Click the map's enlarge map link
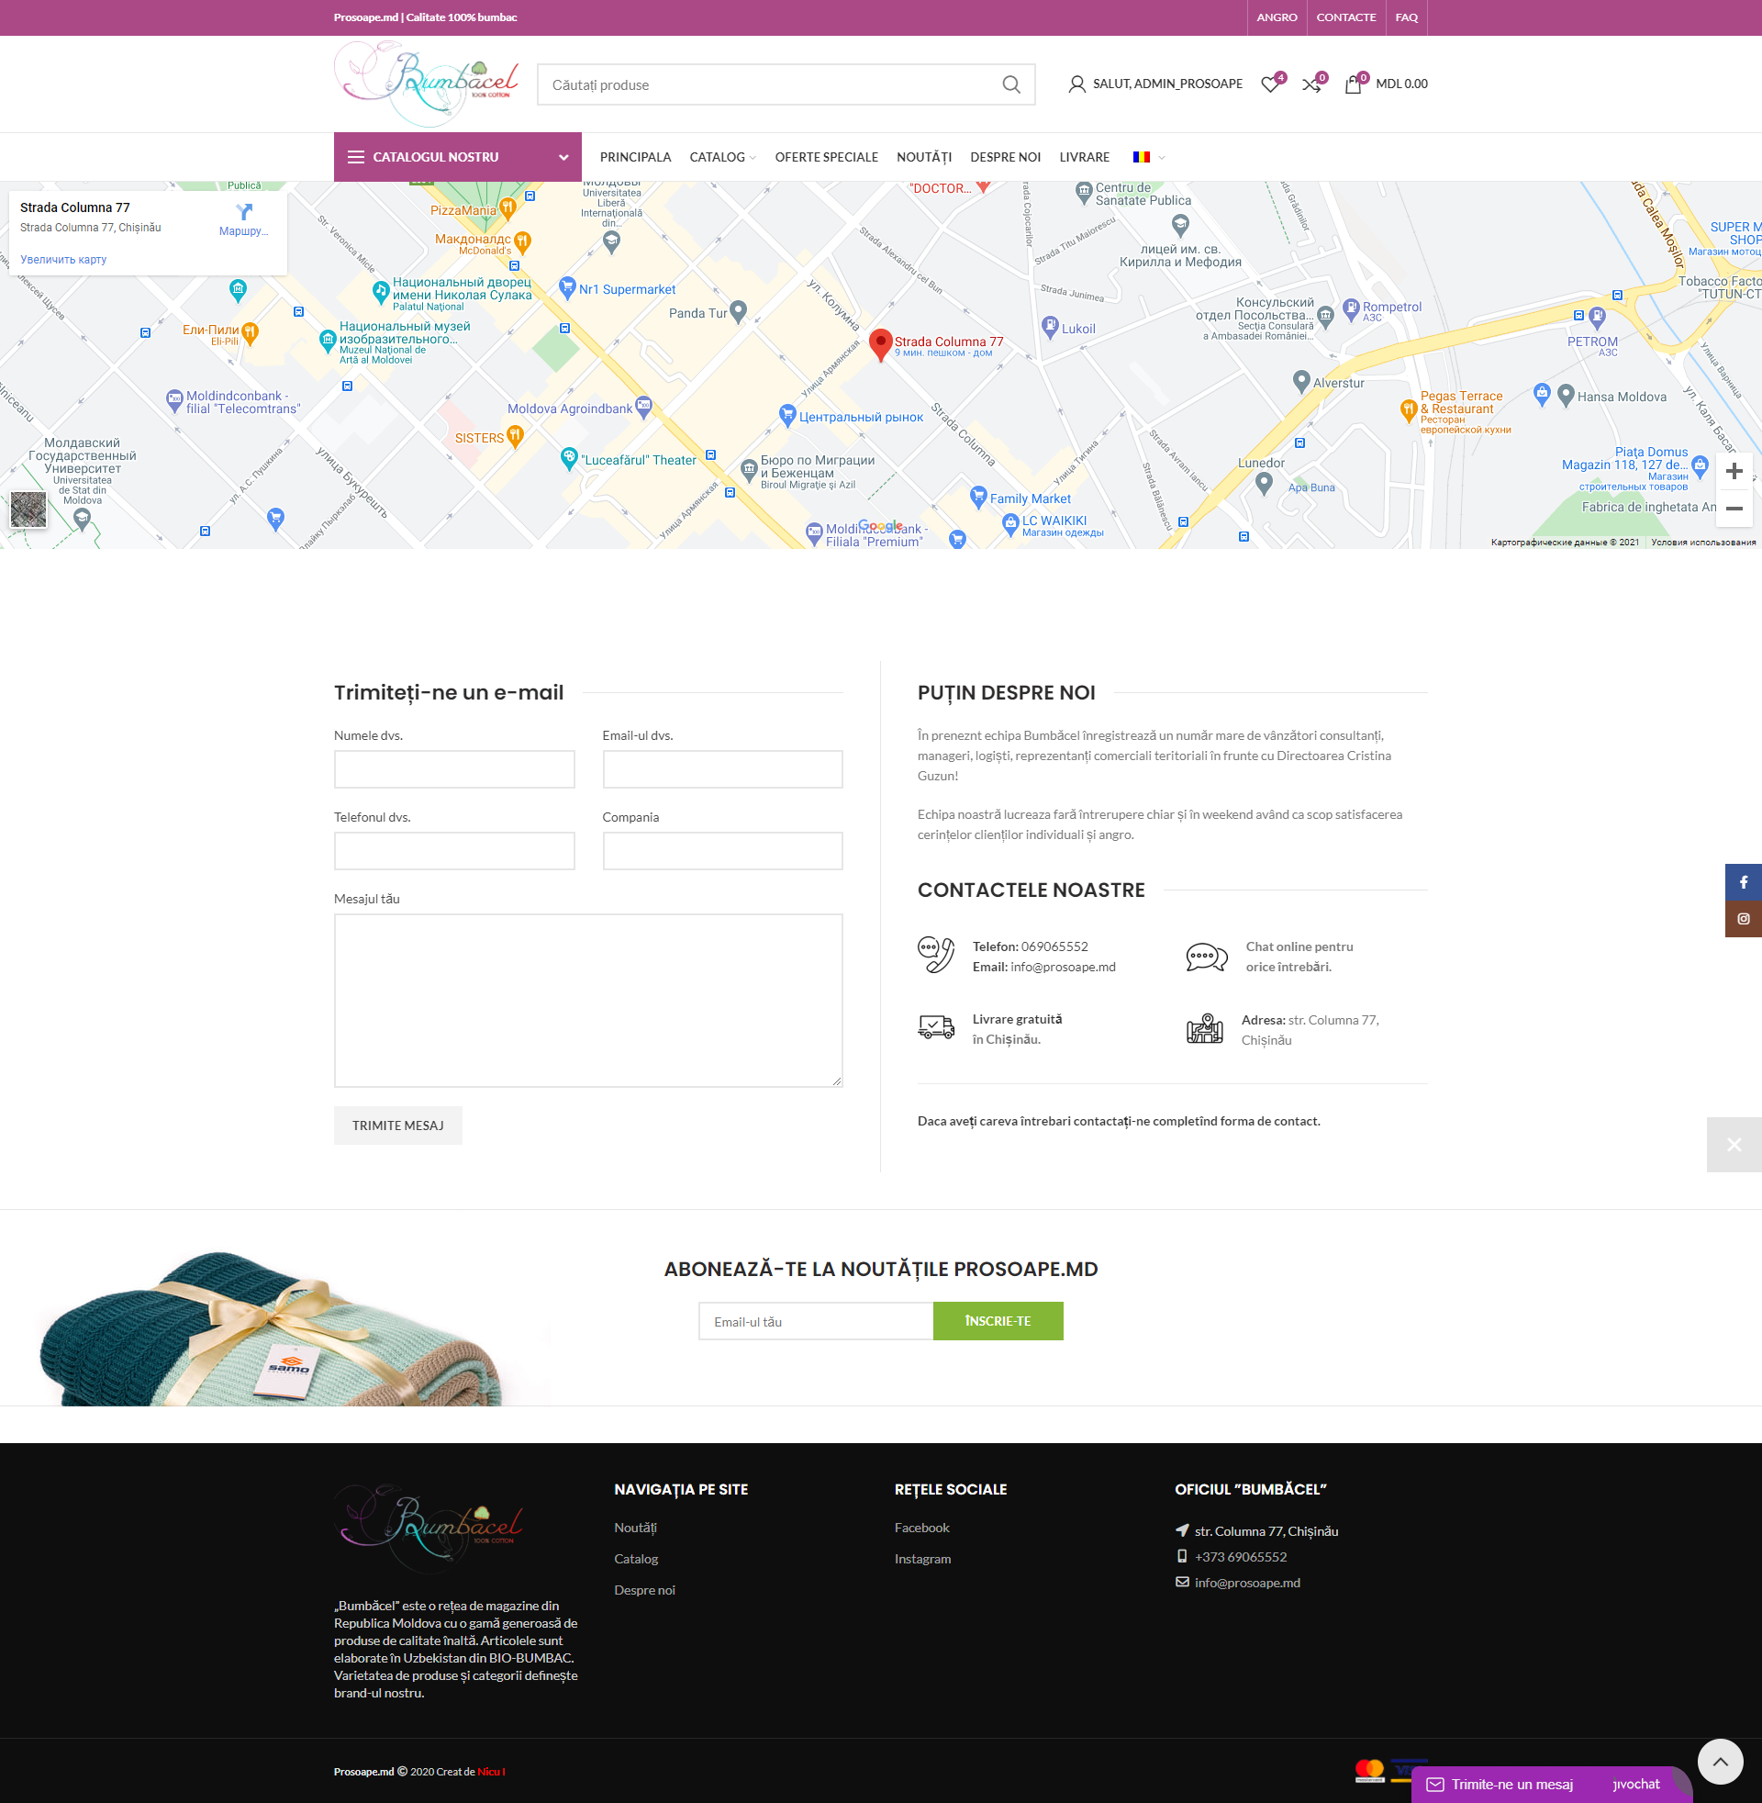1762x1803 pixels. pos(63,260)
